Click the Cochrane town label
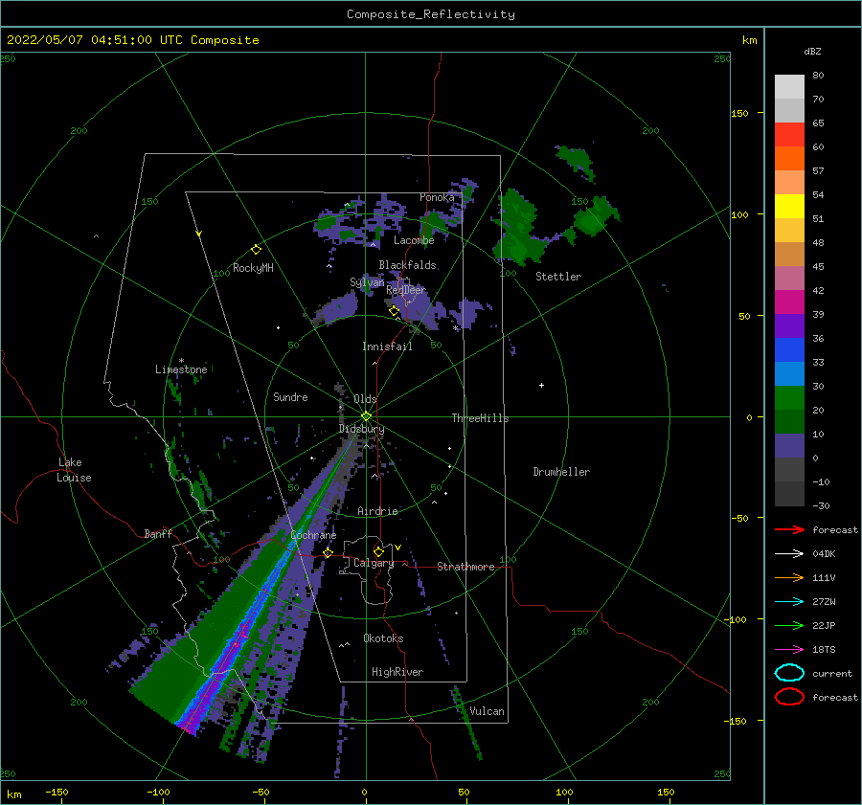Image resolution: width=862 pixels, height=805 pixels. (x=313, y=535)
